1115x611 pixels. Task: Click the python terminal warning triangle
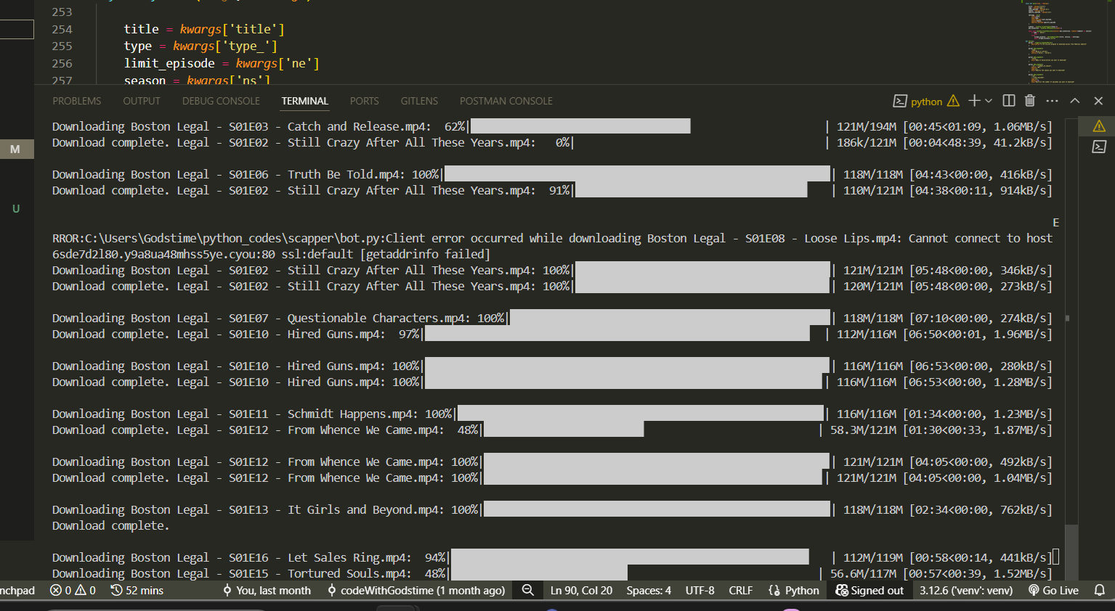coord(953,101)
